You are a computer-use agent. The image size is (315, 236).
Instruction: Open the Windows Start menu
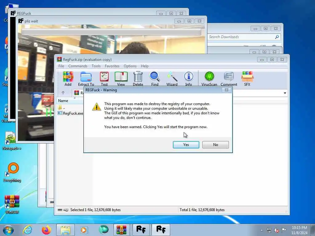pyautogui.click(x=8, y=230)
